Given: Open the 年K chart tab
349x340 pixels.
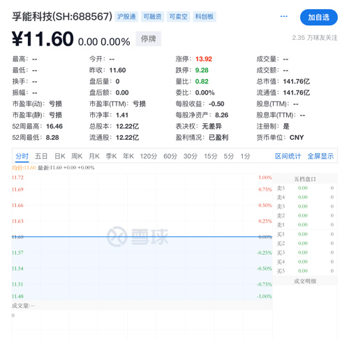Looking at the screenshot, I should pyautogui.click(x=128, y=156).
